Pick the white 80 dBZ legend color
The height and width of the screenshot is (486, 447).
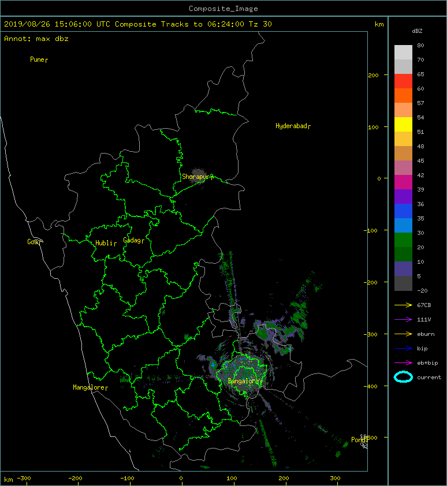point(403,52)
